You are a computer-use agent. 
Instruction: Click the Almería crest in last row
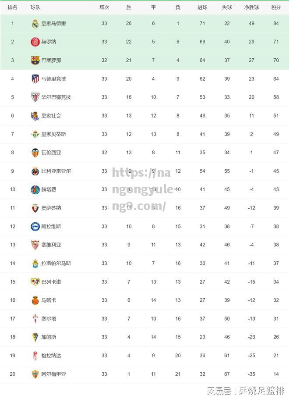tap(35, 374)
